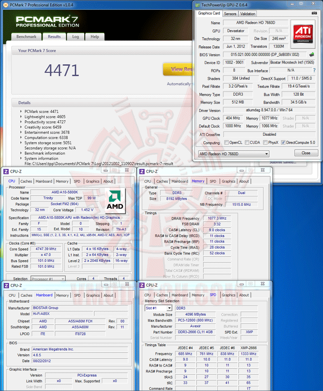Click the GPU Name field AMD Radeon HD 7660D
The width and height of the screenshot is (323, 391).
coord(256,23)
